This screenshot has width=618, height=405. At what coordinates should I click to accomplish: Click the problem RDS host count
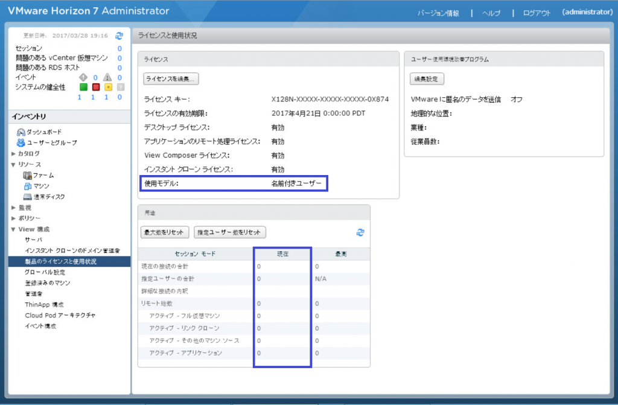[119, 68]
